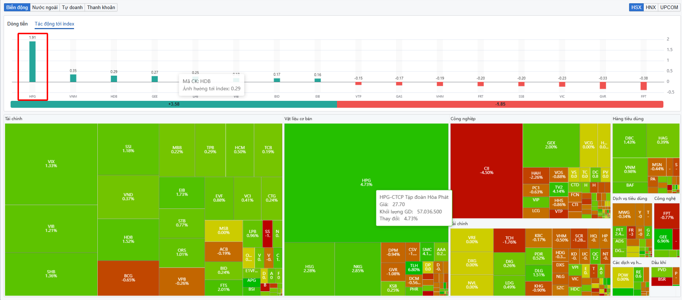Open the Nước ngoài tab

[x=45, y=7]
